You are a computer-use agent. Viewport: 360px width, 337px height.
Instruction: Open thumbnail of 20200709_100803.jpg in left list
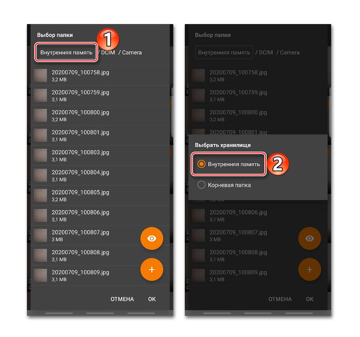tap(40, 156)
